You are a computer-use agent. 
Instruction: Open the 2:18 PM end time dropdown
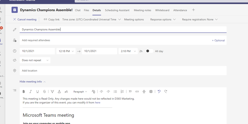[x=128, y=51]
